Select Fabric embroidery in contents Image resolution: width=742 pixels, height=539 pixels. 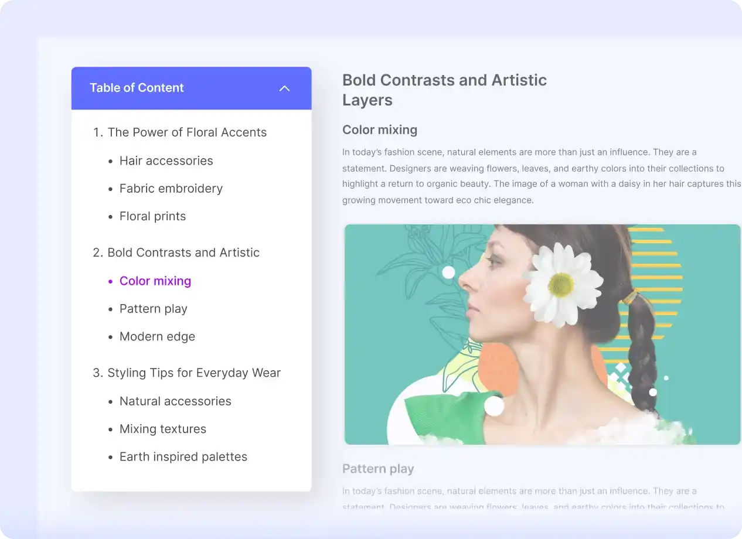[171, 189]
